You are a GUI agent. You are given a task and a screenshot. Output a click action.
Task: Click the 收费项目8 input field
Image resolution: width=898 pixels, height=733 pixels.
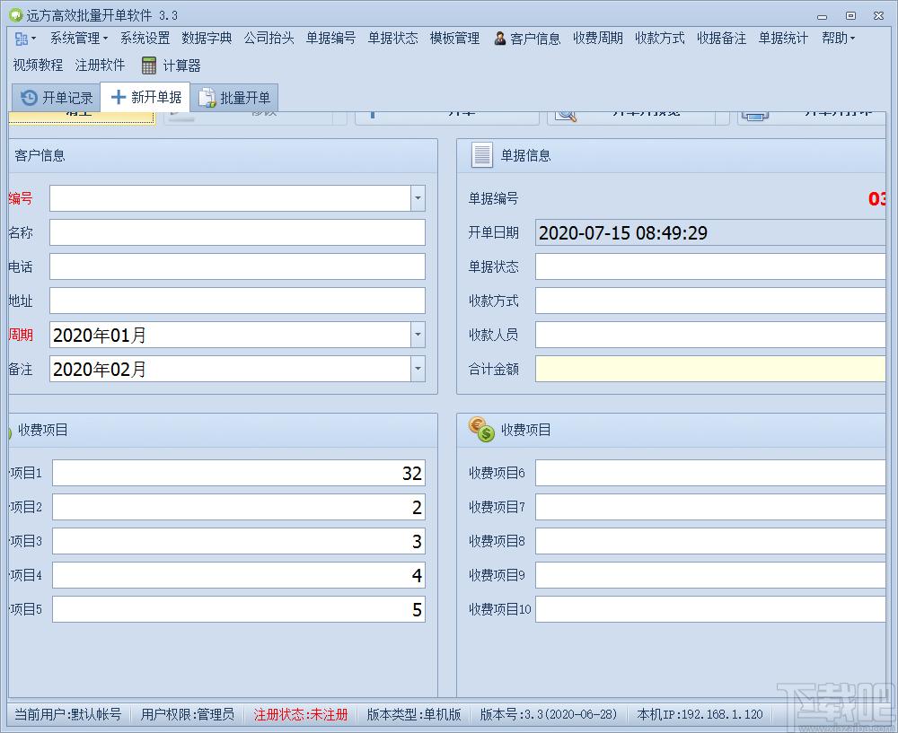point(710,541)
